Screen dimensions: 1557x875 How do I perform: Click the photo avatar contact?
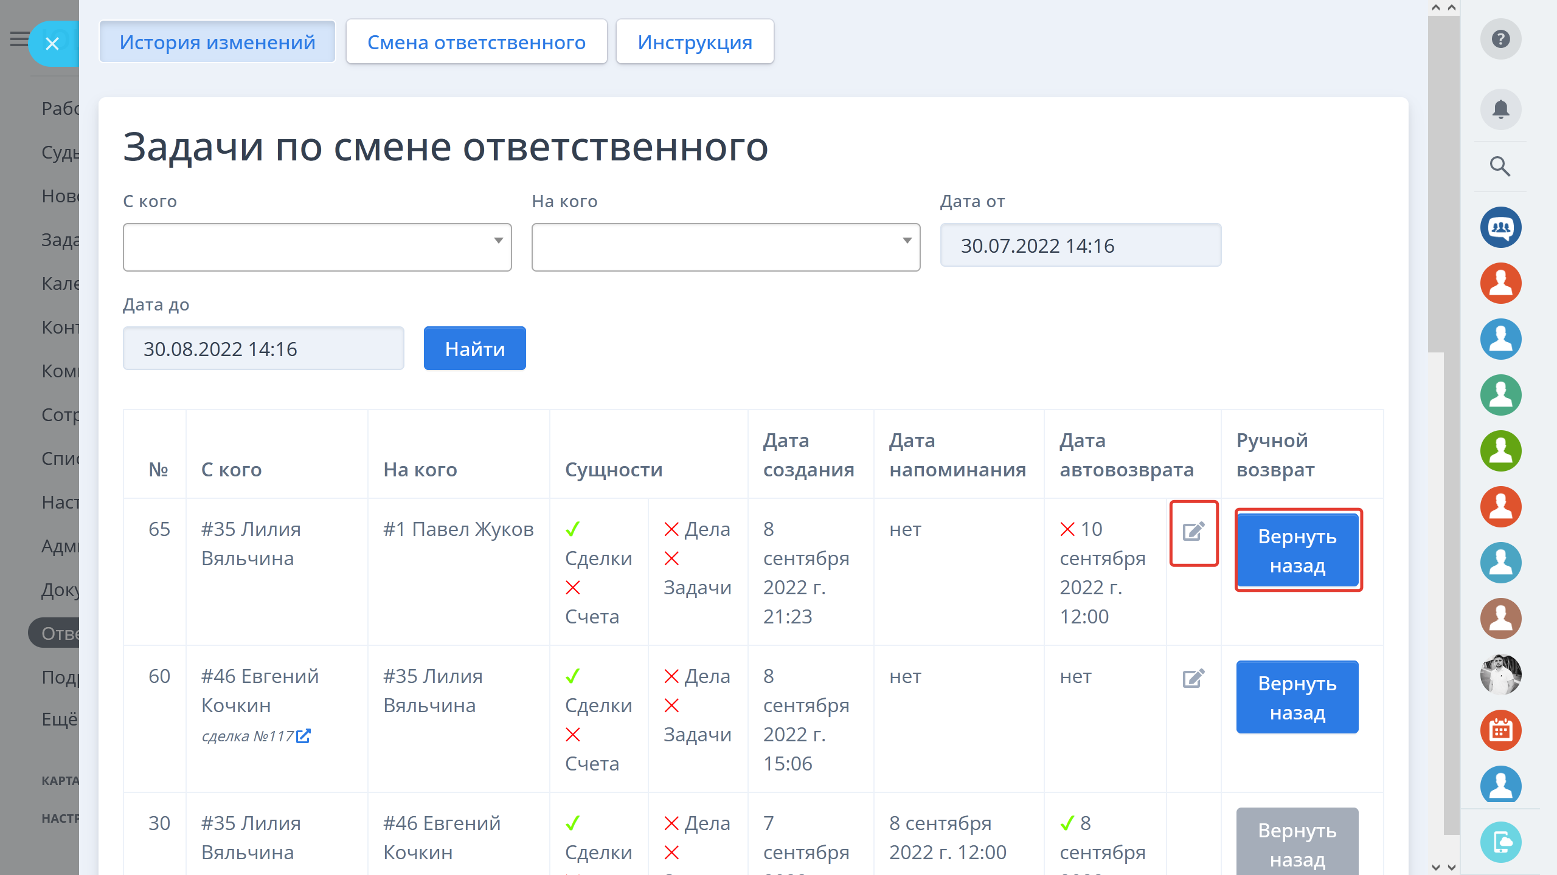1500,674
